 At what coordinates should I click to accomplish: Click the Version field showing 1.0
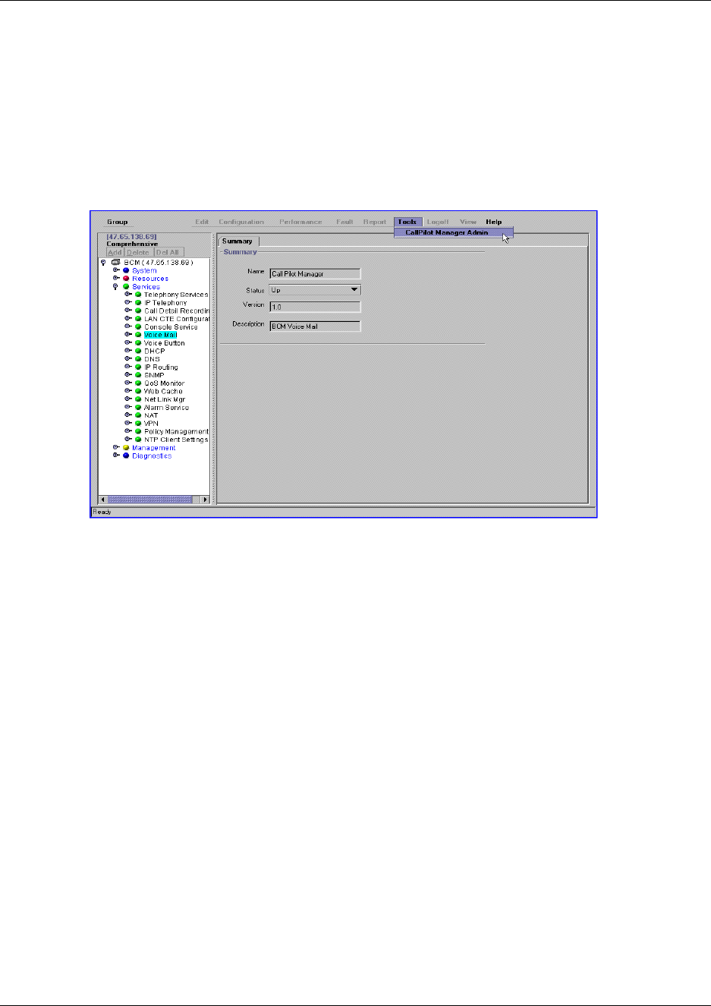[x=315, y=307]
